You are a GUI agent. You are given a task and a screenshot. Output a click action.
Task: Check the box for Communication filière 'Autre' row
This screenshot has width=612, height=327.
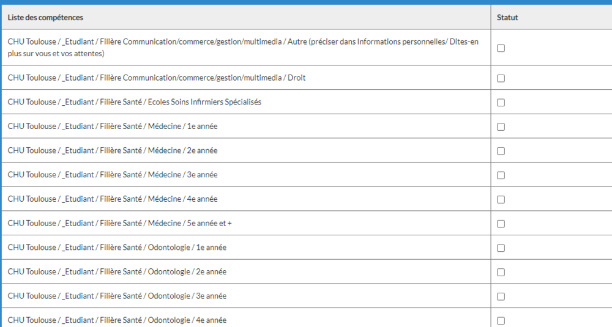(x=501, y=48)
